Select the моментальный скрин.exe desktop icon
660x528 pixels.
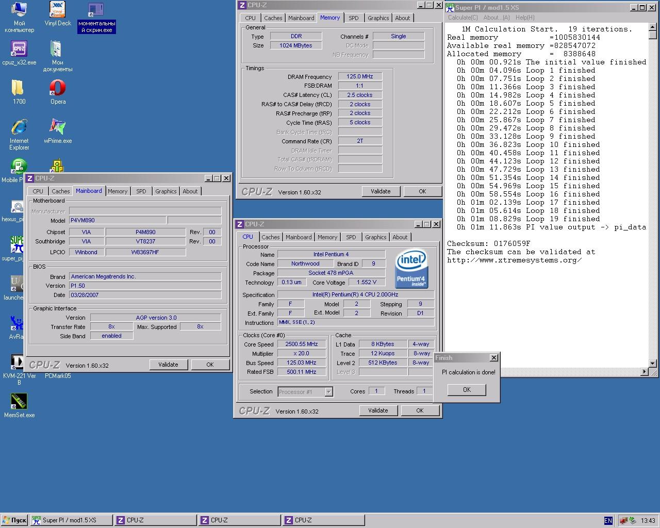(x=96, y=18)
